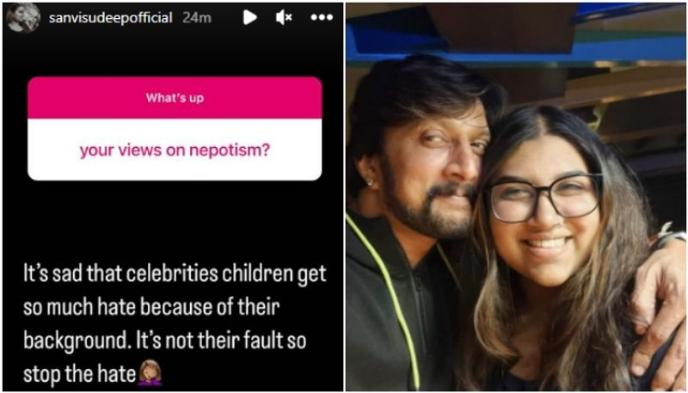Click the "stop the hate" text line
688x393 pixels.
point(79,374)
